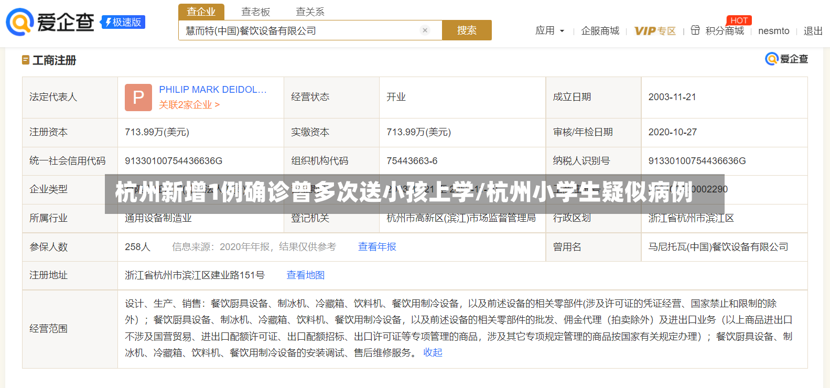Open the 积分商城 gift icon
Screen dimensions: 830x388
click(695, 30)
